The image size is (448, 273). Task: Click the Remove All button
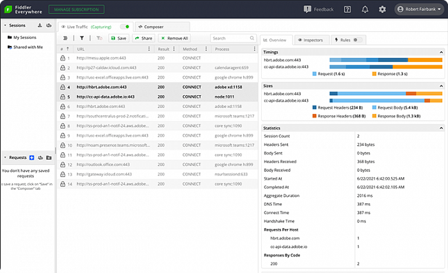(x=174, y=38)
